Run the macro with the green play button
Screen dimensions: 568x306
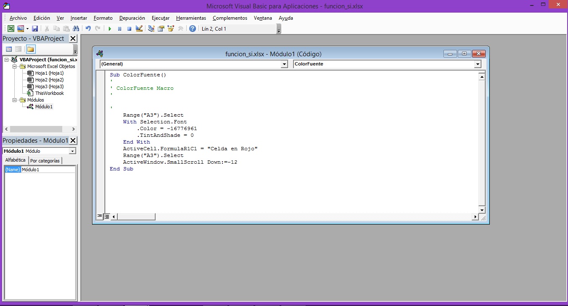coord(110,29)
